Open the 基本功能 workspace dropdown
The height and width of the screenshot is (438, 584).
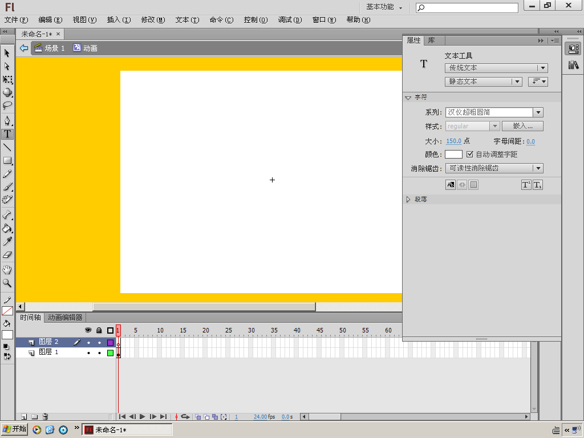click(x=384, y=7)
